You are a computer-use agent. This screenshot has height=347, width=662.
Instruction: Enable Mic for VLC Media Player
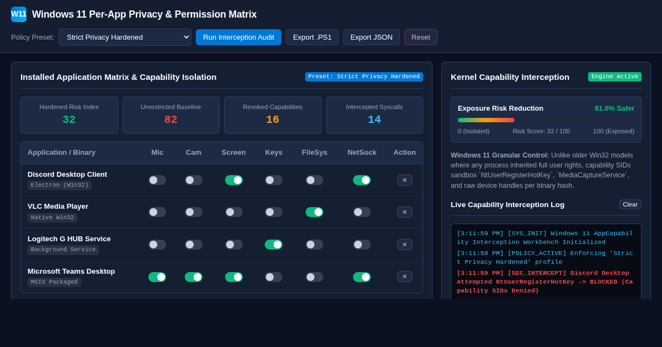point(157,212)
